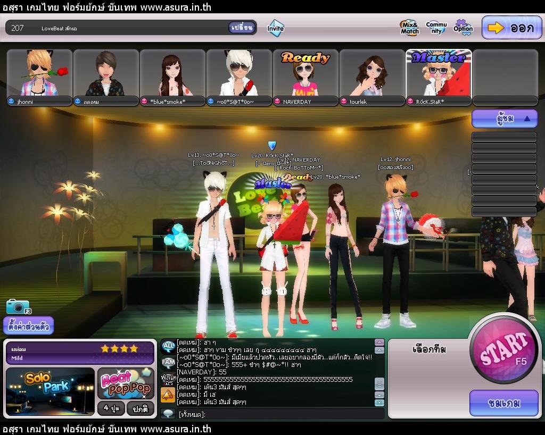This screenshot has height=435, width=545.
Task: Change the ปกติ normal mode button
Action: pos(140,408)
